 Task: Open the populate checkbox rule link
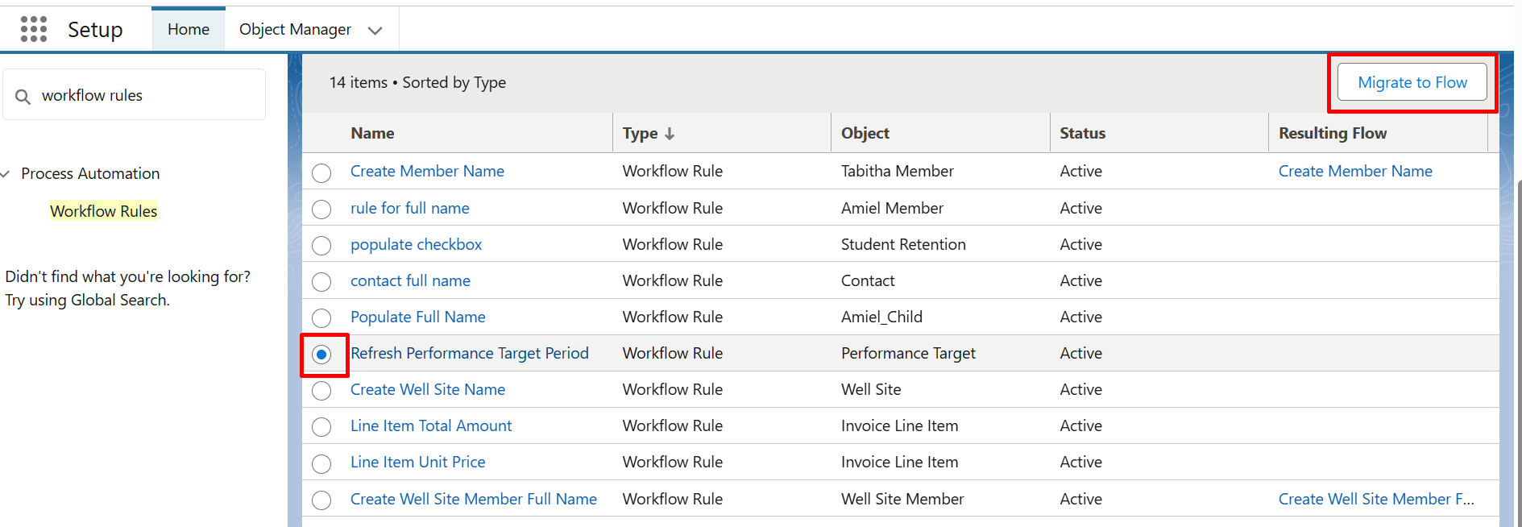pos(416,244)
